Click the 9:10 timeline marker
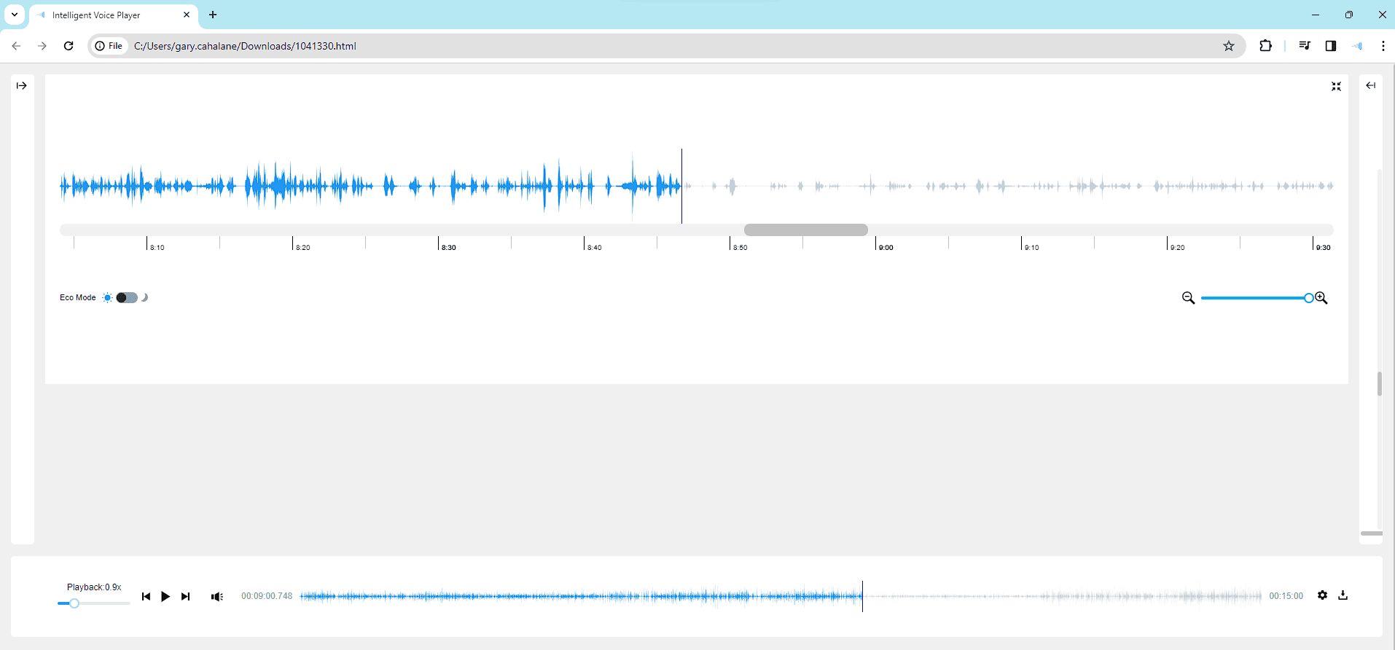 (x=1031, y=248)
